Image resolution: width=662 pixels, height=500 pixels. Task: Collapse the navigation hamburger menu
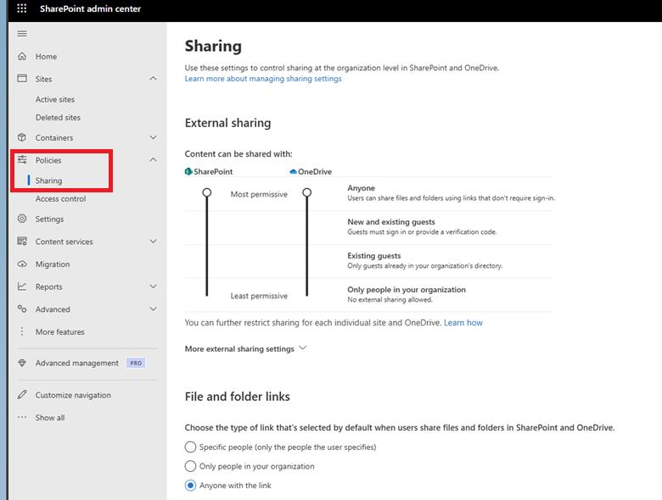[x=22, y=34]
